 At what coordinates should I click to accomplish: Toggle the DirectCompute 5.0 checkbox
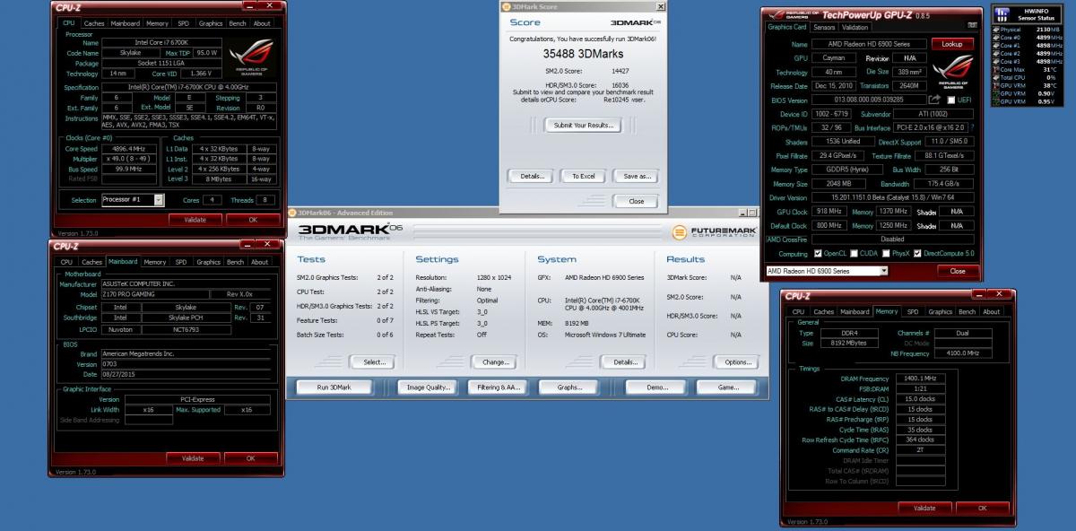pos(917,254)
